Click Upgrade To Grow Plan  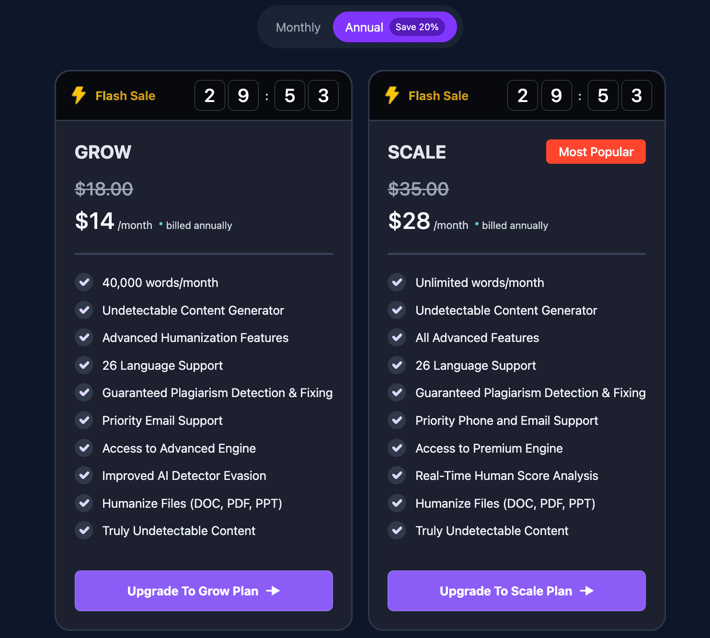pos(204,591)
